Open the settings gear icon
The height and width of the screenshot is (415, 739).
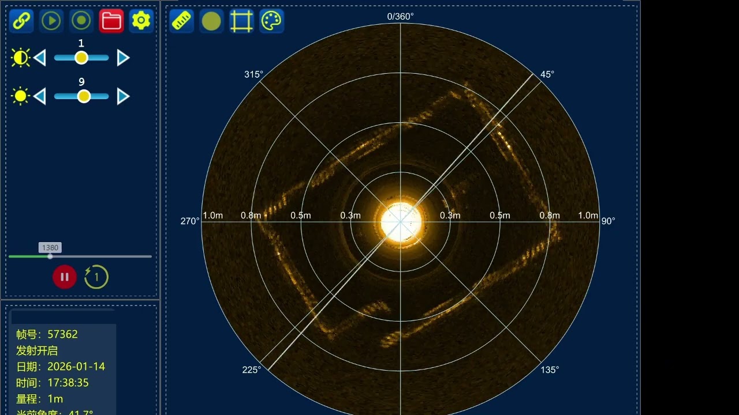coord(141,21)
